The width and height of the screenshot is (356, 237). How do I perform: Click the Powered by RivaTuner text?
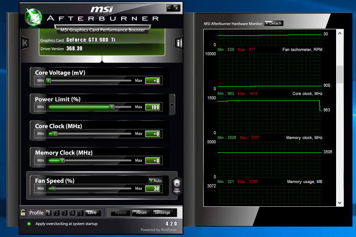158,230
